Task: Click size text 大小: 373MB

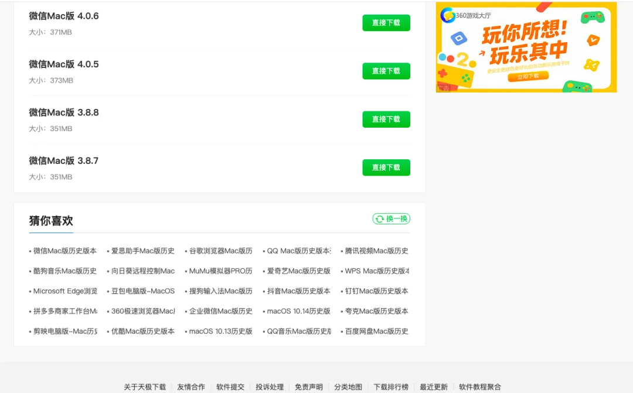Action: [51, 81]
